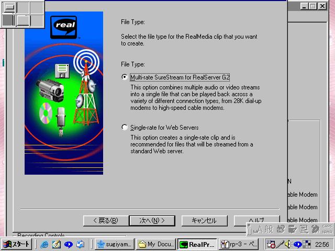This screenshot has width=335, height=251.
Task: Click the checkered display tray icon
Action: 307,244
